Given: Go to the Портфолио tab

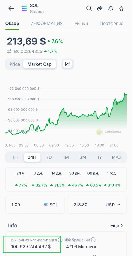Looking at the screenshot, I should click(112, 23).
